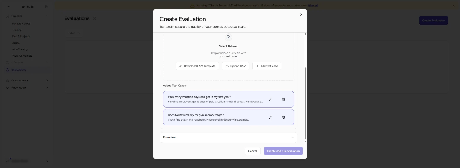Click the dataset document icon
This screenshot has height=168, width=460.
tap(228, 37)
